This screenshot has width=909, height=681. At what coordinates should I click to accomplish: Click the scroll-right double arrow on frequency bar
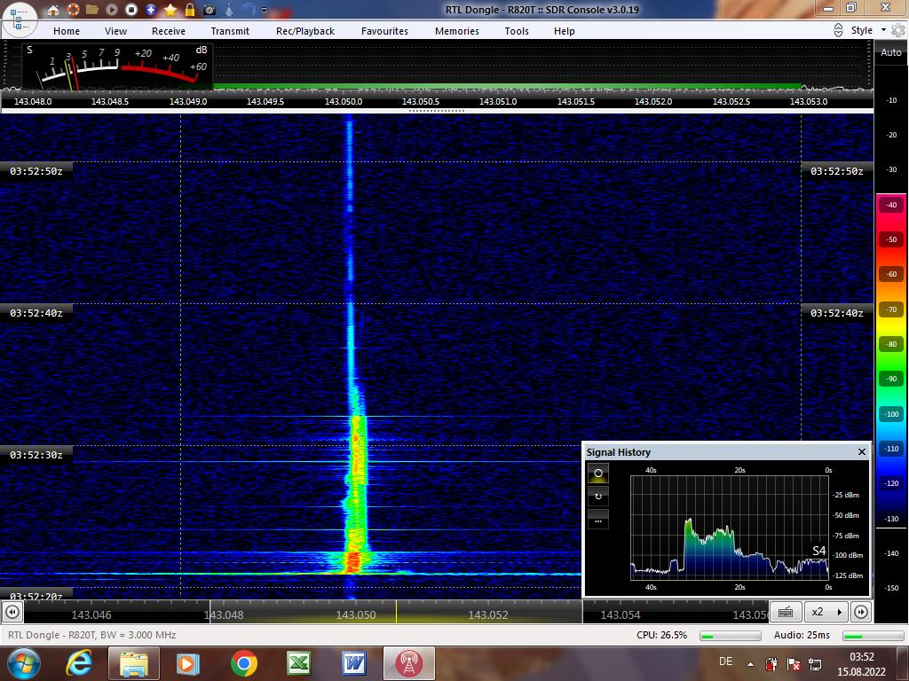coord(861,612)
